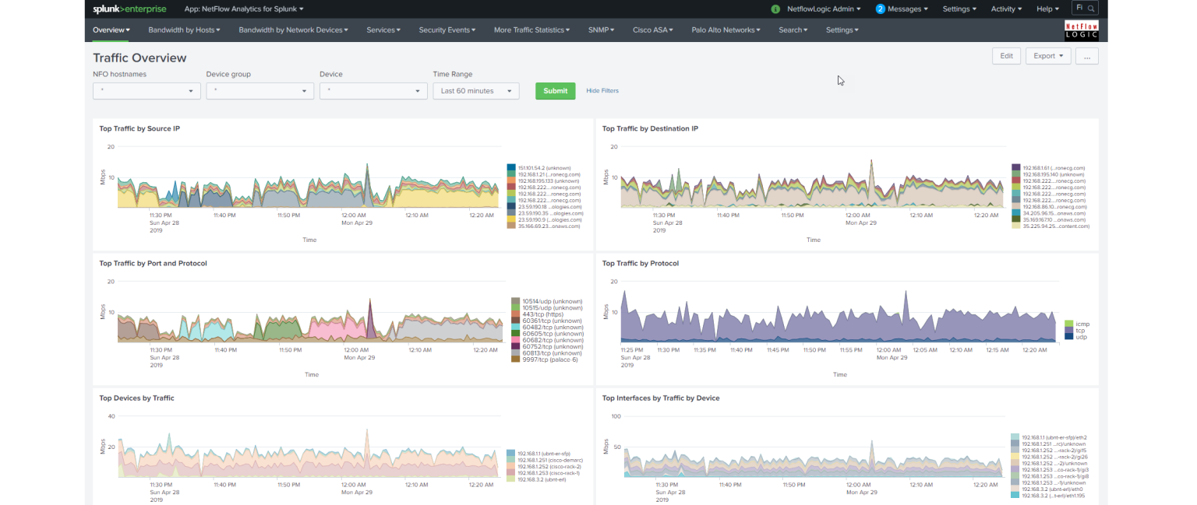1197x505 pixels.
Task: Click inside the top-right search field
Action: point(1079,8)
